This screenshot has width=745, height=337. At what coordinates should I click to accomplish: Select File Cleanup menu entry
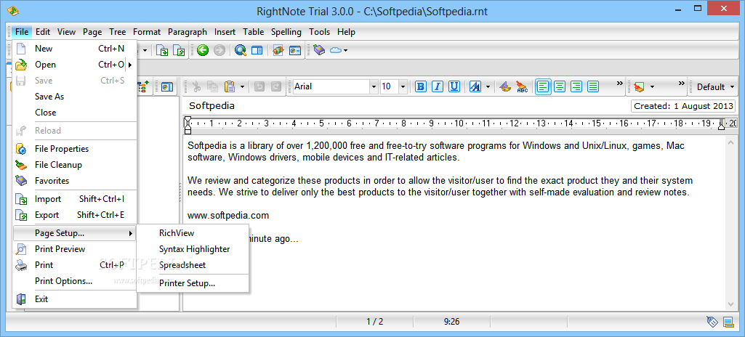(x=75, y=165)
